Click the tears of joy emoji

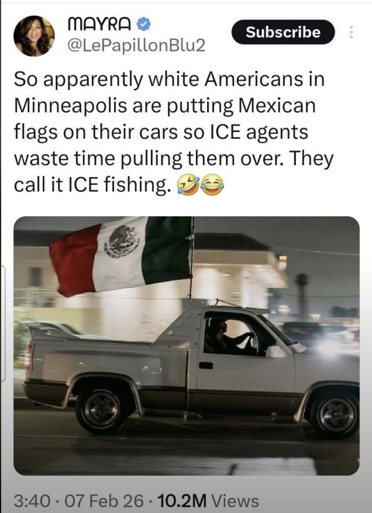point(212,185)
